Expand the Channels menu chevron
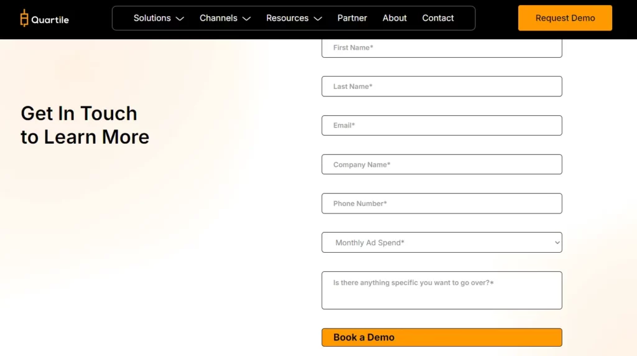Viewport: 637px width, 356px height. click(x=246, y=19)
